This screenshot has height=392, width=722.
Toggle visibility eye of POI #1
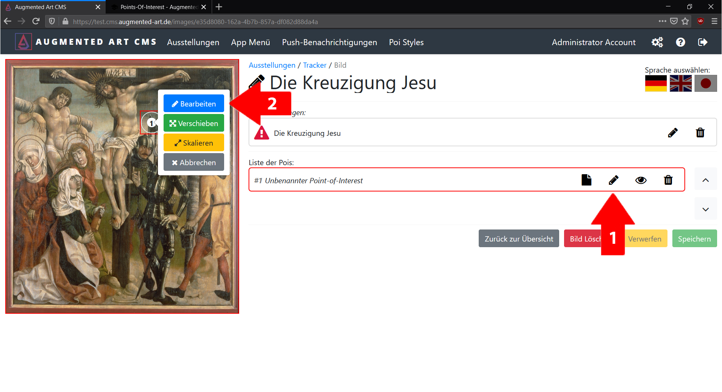pyautogui.click(x=641, y=180)
